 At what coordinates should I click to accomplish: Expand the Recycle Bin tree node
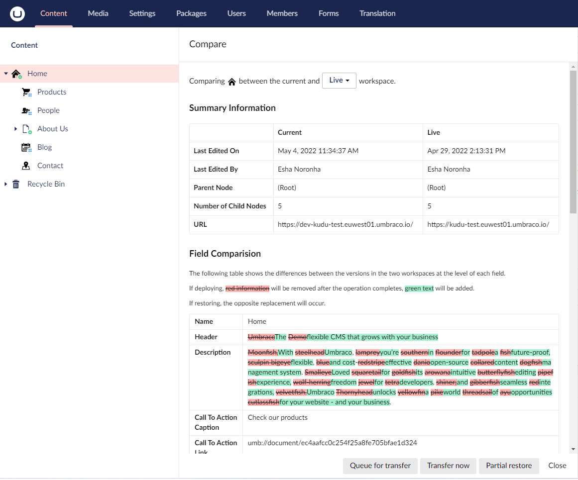coord(5,184)
